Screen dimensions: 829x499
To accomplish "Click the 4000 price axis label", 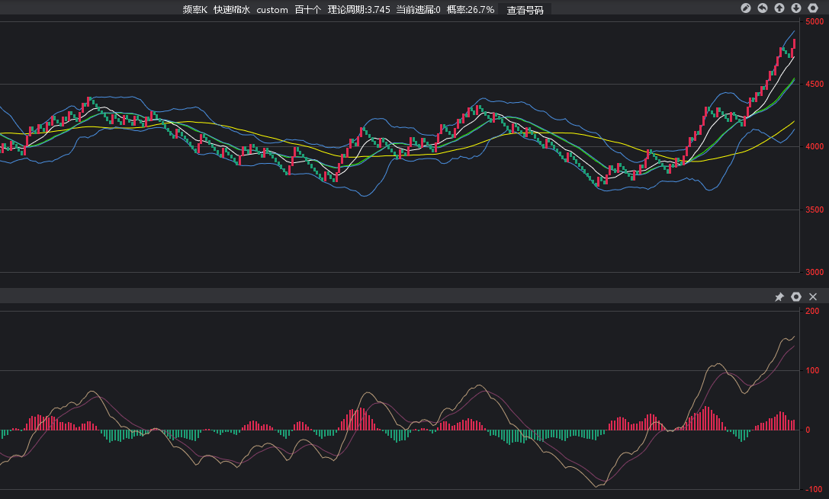I will pyautogui.click(x=815, y=147).
